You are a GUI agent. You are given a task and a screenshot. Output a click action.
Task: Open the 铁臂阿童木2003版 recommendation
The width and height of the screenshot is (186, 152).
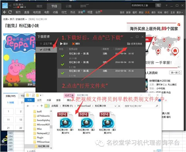coord(160,81)
